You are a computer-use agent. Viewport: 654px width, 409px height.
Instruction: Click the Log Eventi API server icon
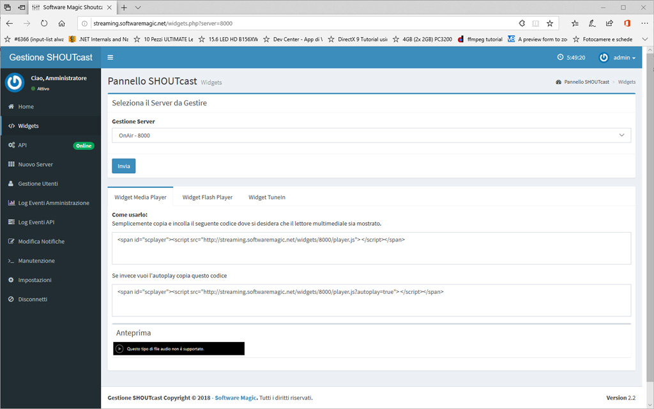coord(11,222)
